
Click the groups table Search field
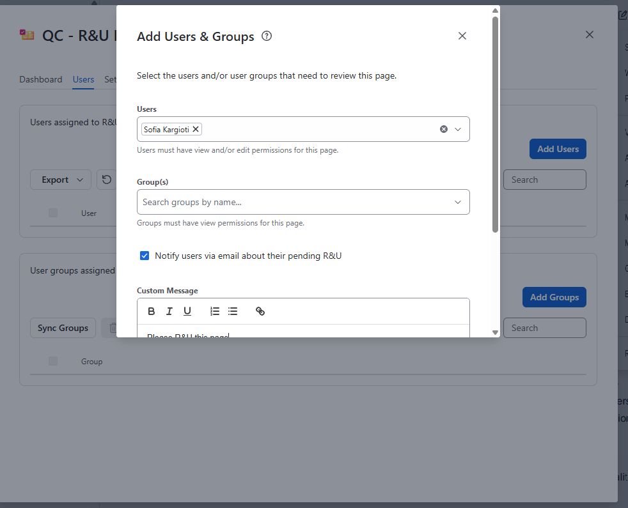click(x=544, y=328)
